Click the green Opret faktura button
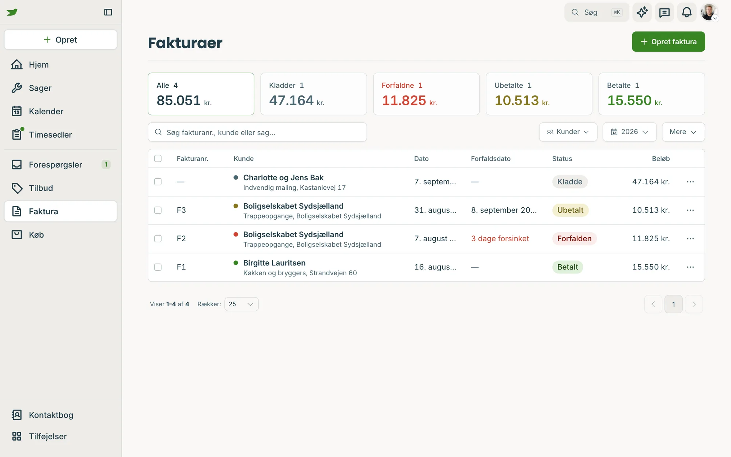This screenshot has height=457, width=731. 668,42
